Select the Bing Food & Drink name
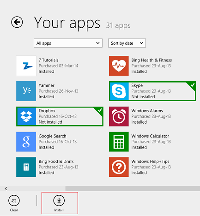The image size is (200, 216). coord(56,162)
